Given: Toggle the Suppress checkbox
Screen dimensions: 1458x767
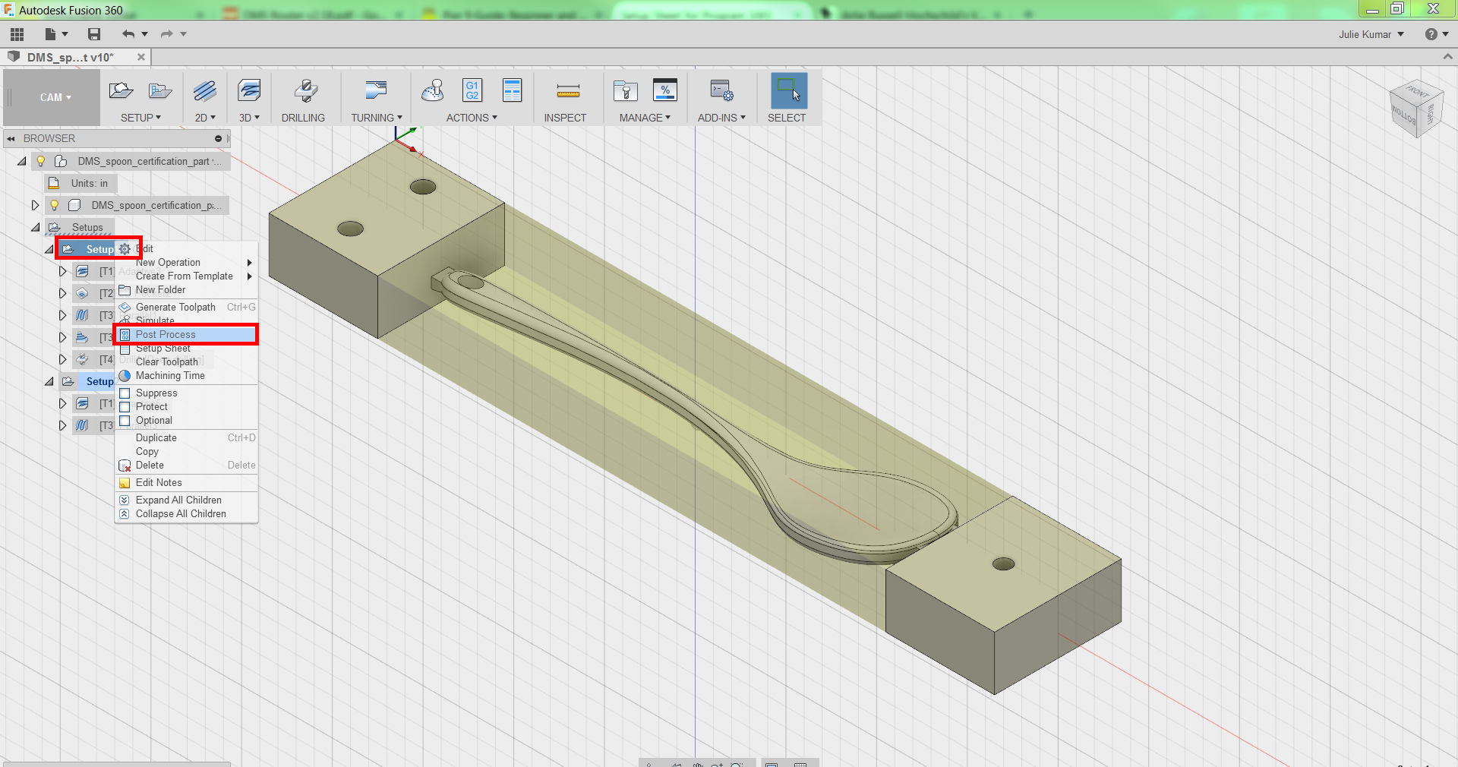Looking at the screenshot, I should point(125,393).
